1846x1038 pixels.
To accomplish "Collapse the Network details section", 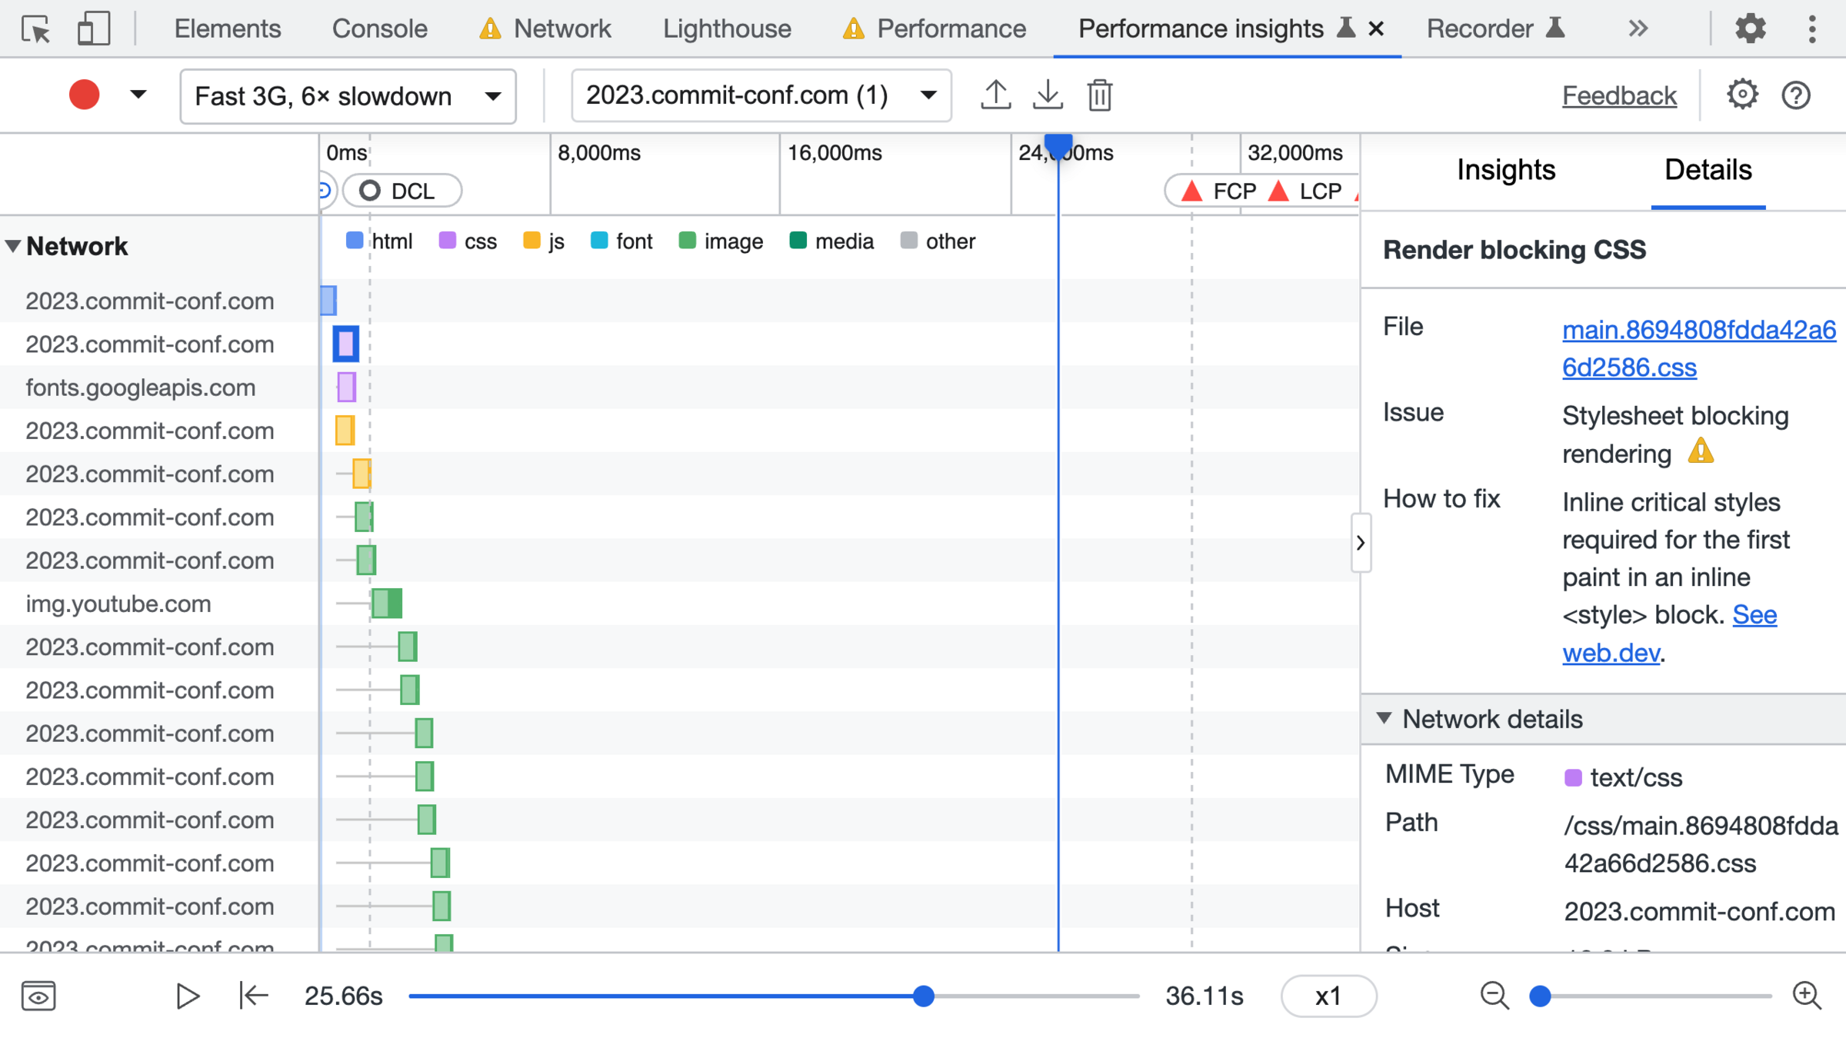I will tap(1384, 719).
